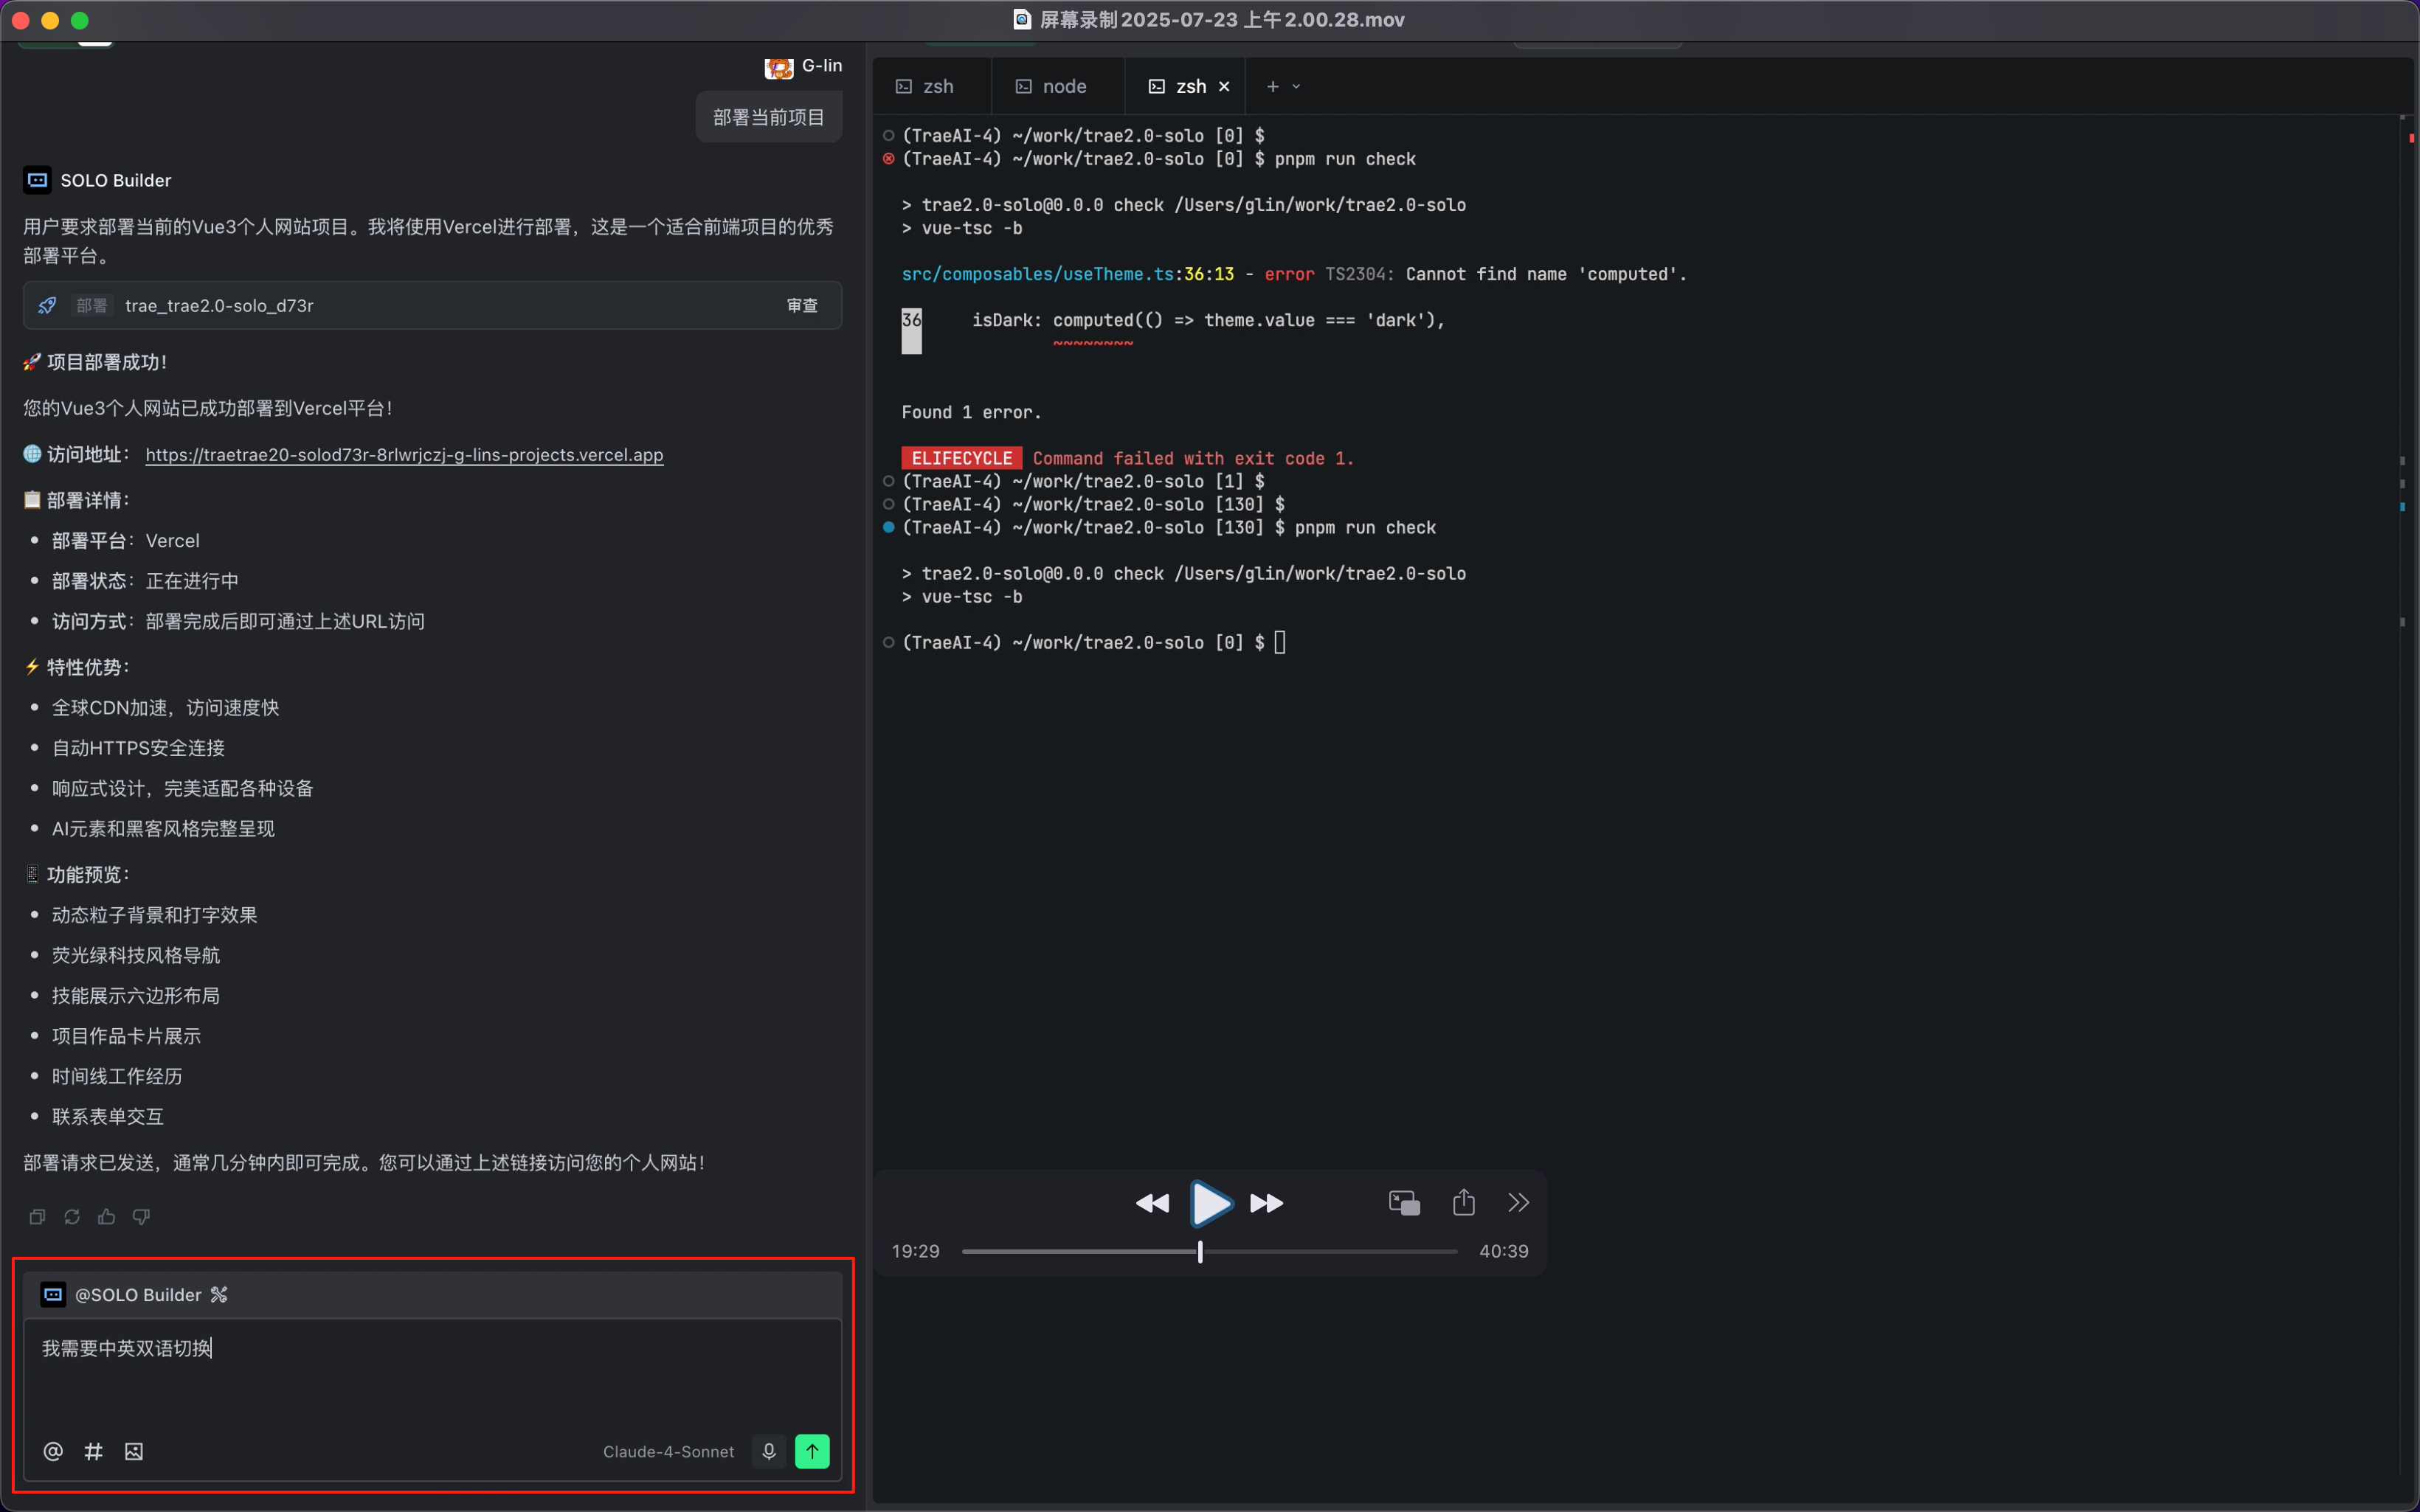Click the # context hashtag icon
The height and width of the screenshot is (1512, 2420).
(x=93, y=1451)
